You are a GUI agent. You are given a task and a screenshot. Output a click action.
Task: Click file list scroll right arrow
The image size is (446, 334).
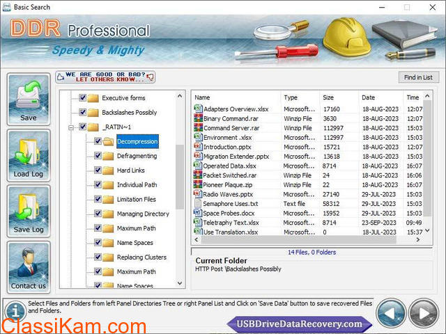pos(418,239)
